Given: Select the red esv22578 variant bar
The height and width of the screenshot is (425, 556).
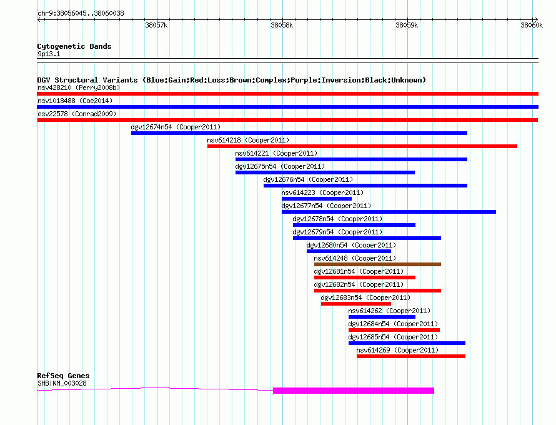Looking at the screenshot, I should tap(287, 120).
